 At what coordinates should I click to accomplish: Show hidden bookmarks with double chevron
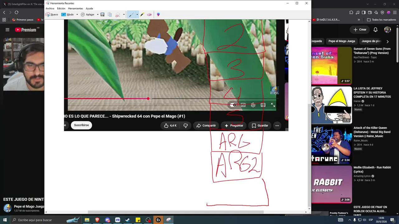(359, 20)
